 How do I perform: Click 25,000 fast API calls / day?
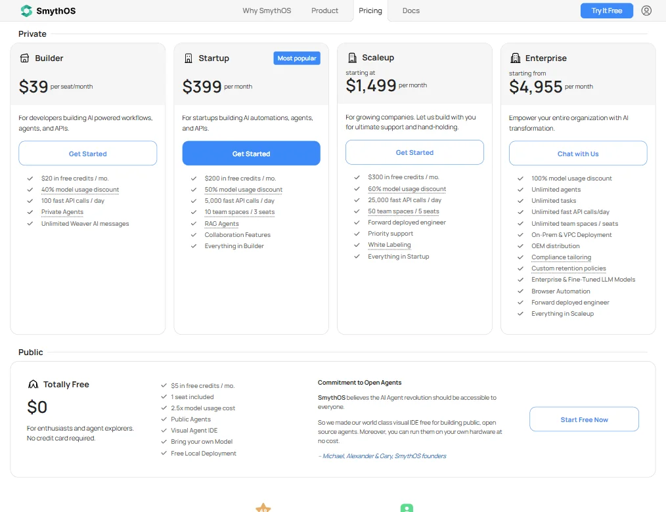point(405,200)
